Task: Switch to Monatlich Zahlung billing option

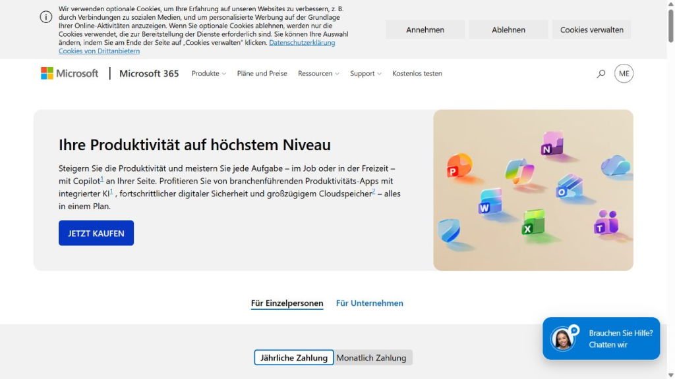Action: [372, 357]
